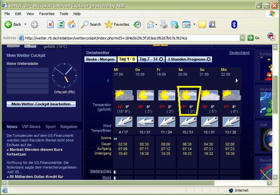Open the Search magnifier toolbar button
The width and height of the screenshot is (280, 195).
pos(91,24)
